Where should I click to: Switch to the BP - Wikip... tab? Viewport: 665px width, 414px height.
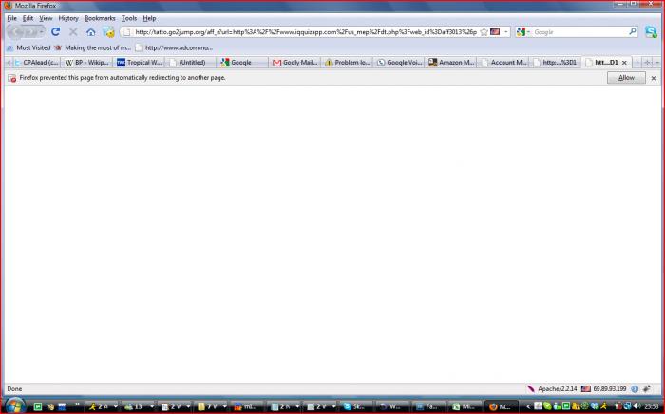tap(87, 63)
